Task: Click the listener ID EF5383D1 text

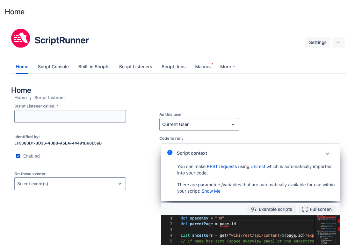Action: coord(58,143)
